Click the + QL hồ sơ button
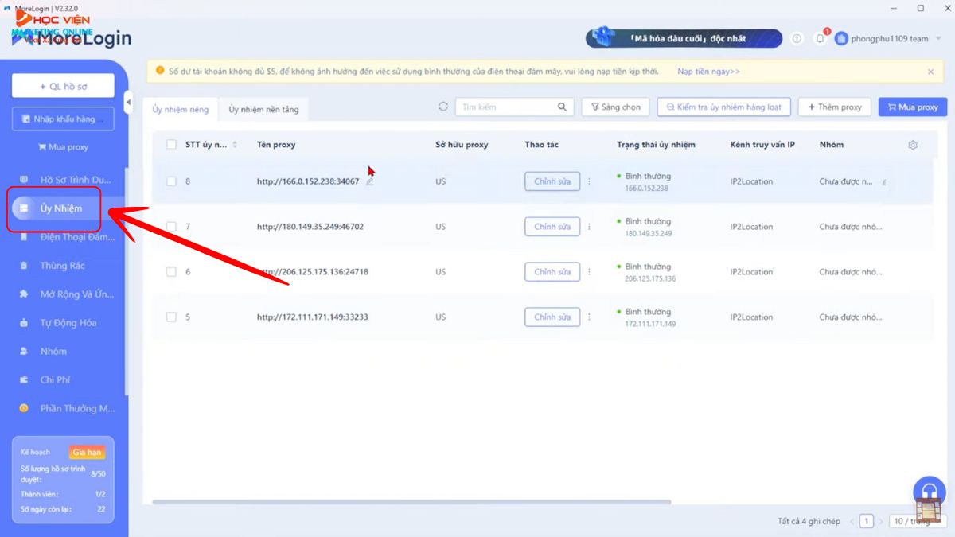Image resolution: width=955 pixels, height=537 pixels. click(x=63, y=86)
